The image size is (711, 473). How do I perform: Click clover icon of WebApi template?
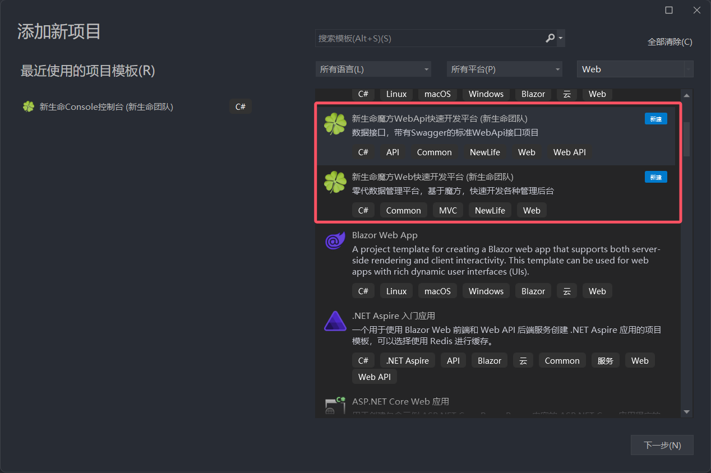335,124
